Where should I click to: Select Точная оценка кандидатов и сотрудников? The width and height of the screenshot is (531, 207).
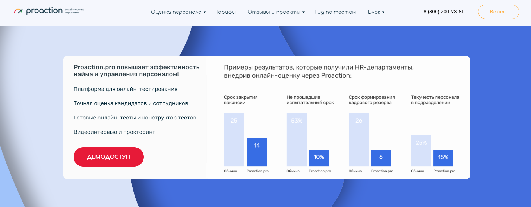(131, 103)
